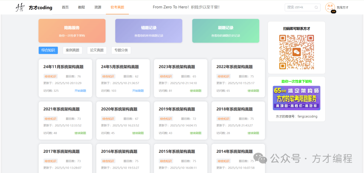Viewport: 364px width, 173px height.
Task: Open the 陪跑服务 card
Action: click(72, 31)
